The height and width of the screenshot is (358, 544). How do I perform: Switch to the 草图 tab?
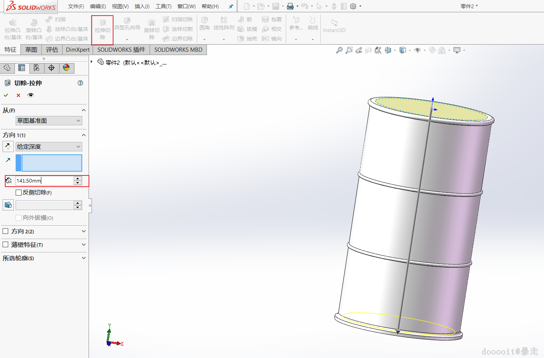click(x=31, y=50)
